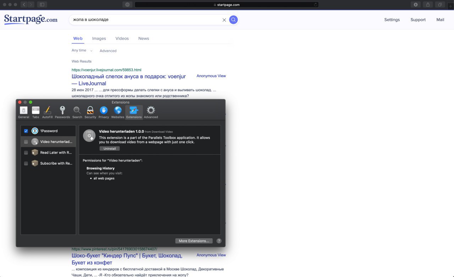454x277 pixels.
Task: Toggle Safari sidebar button
Action: 42,5
